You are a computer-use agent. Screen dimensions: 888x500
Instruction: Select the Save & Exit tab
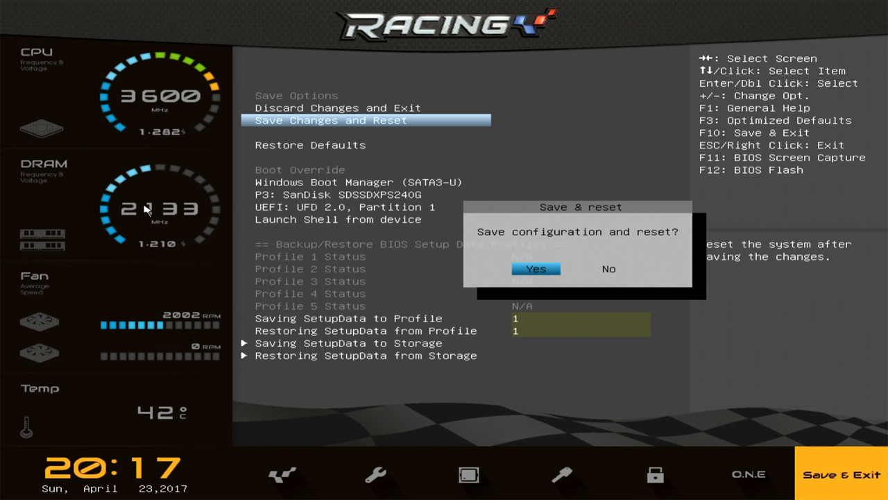[x=841, y=474]
